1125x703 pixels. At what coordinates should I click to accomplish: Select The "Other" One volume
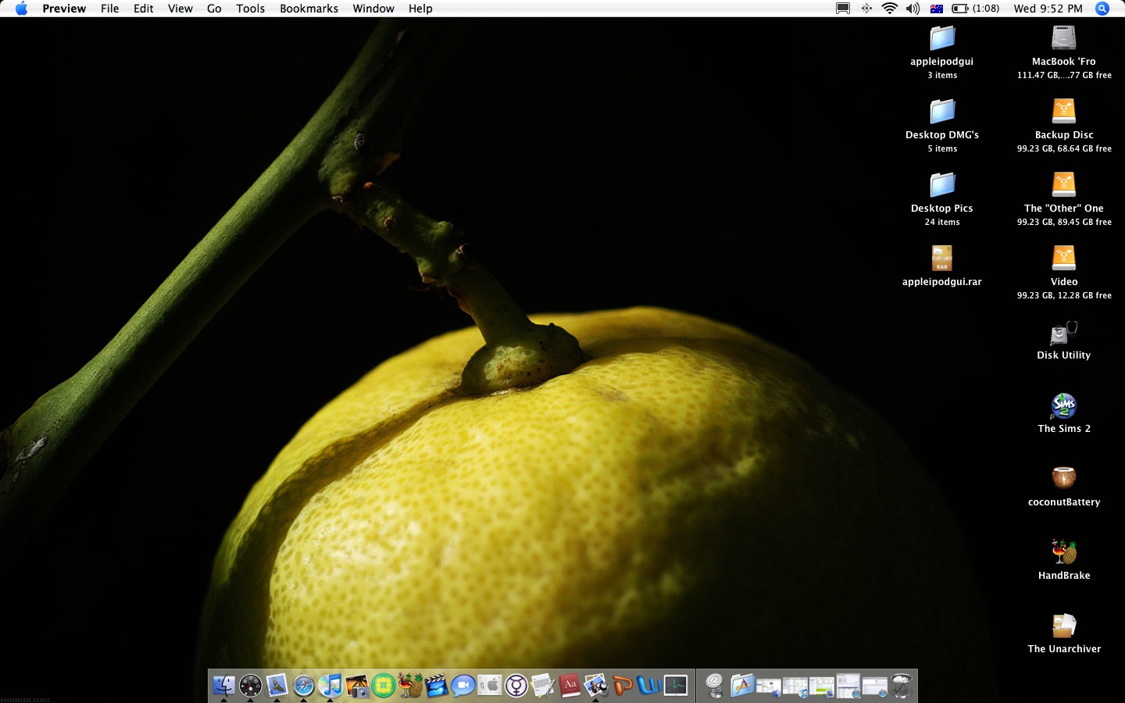[1064, 198]
